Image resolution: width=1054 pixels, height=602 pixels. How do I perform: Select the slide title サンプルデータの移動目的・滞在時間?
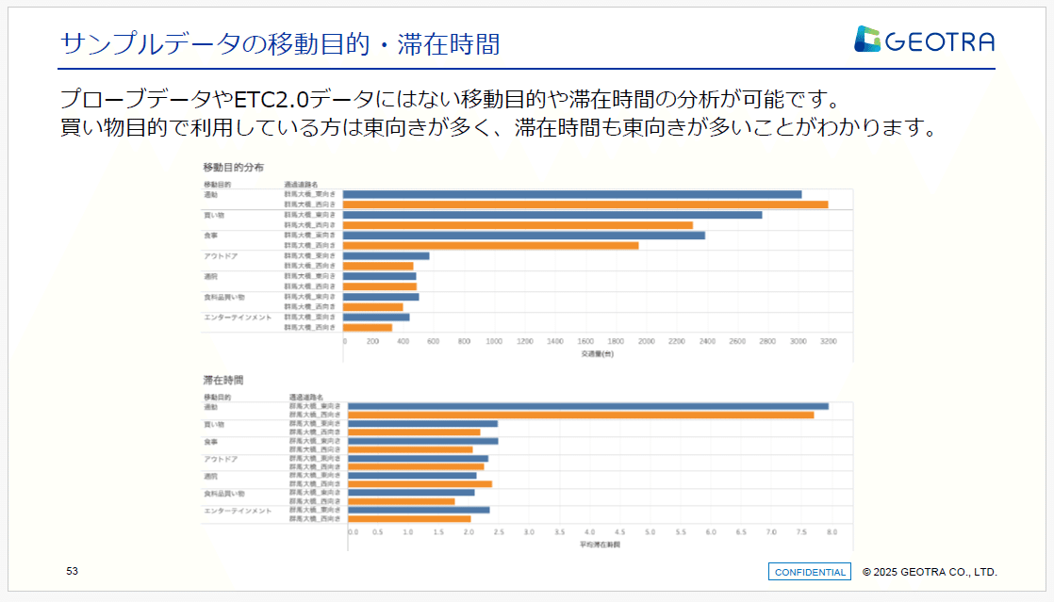pyautogui.click(x=281, y=41)
